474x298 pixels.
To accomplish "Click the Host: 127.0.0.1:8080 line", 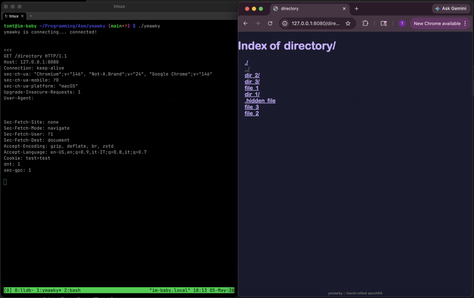I will pos(31,62).
